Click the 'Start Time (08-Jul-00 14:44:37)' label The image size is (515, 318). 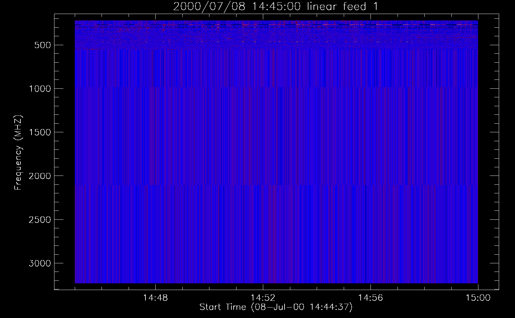pos(276,307)
